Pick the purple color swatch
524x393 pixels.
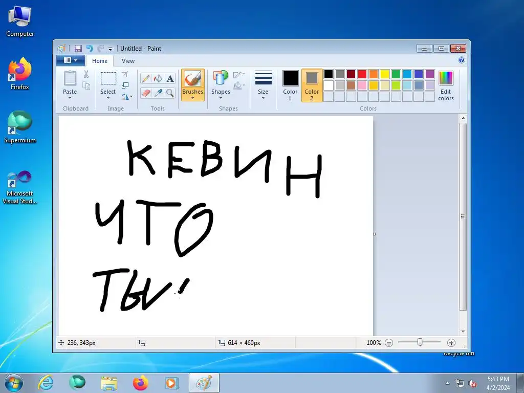coord(430,74)
